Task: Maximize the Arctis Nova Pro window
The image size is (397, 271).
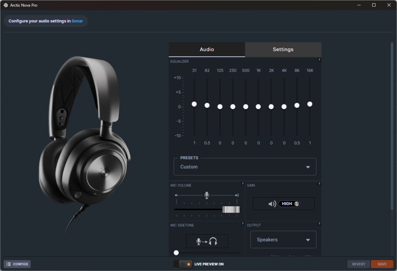Action: [374, 5]
